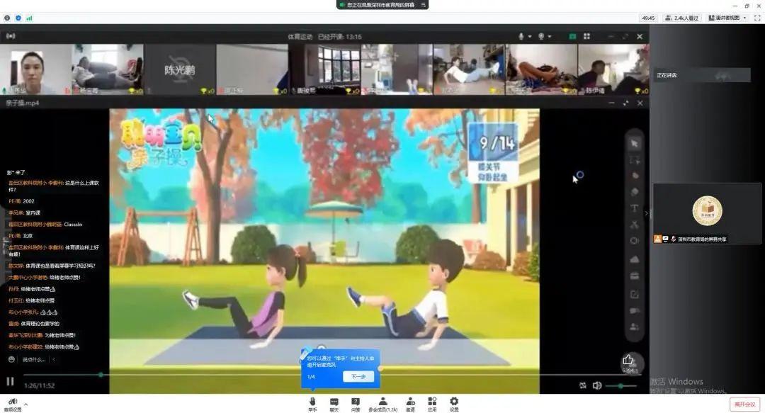The height and width of the screenshot is (413, 765).
Task: Adjust the video volume slider
Action: pos(620,385)
